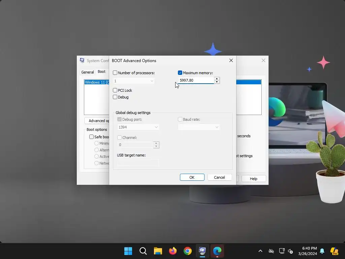Tick the PCI Lock checkbox
345x259 pixels.
click(x=115, y=90)
